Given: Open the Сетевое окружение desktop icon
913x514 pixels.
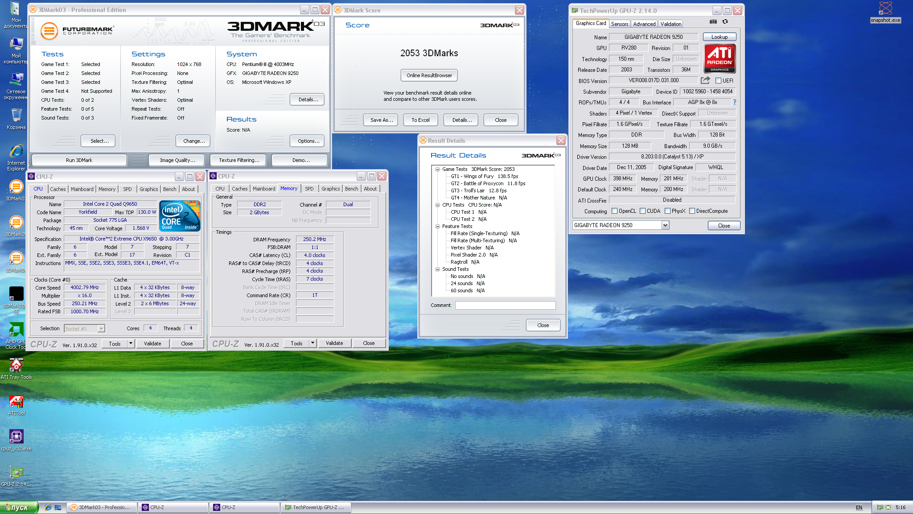Looking at the screenshot, I should click(x=16, y=87).
